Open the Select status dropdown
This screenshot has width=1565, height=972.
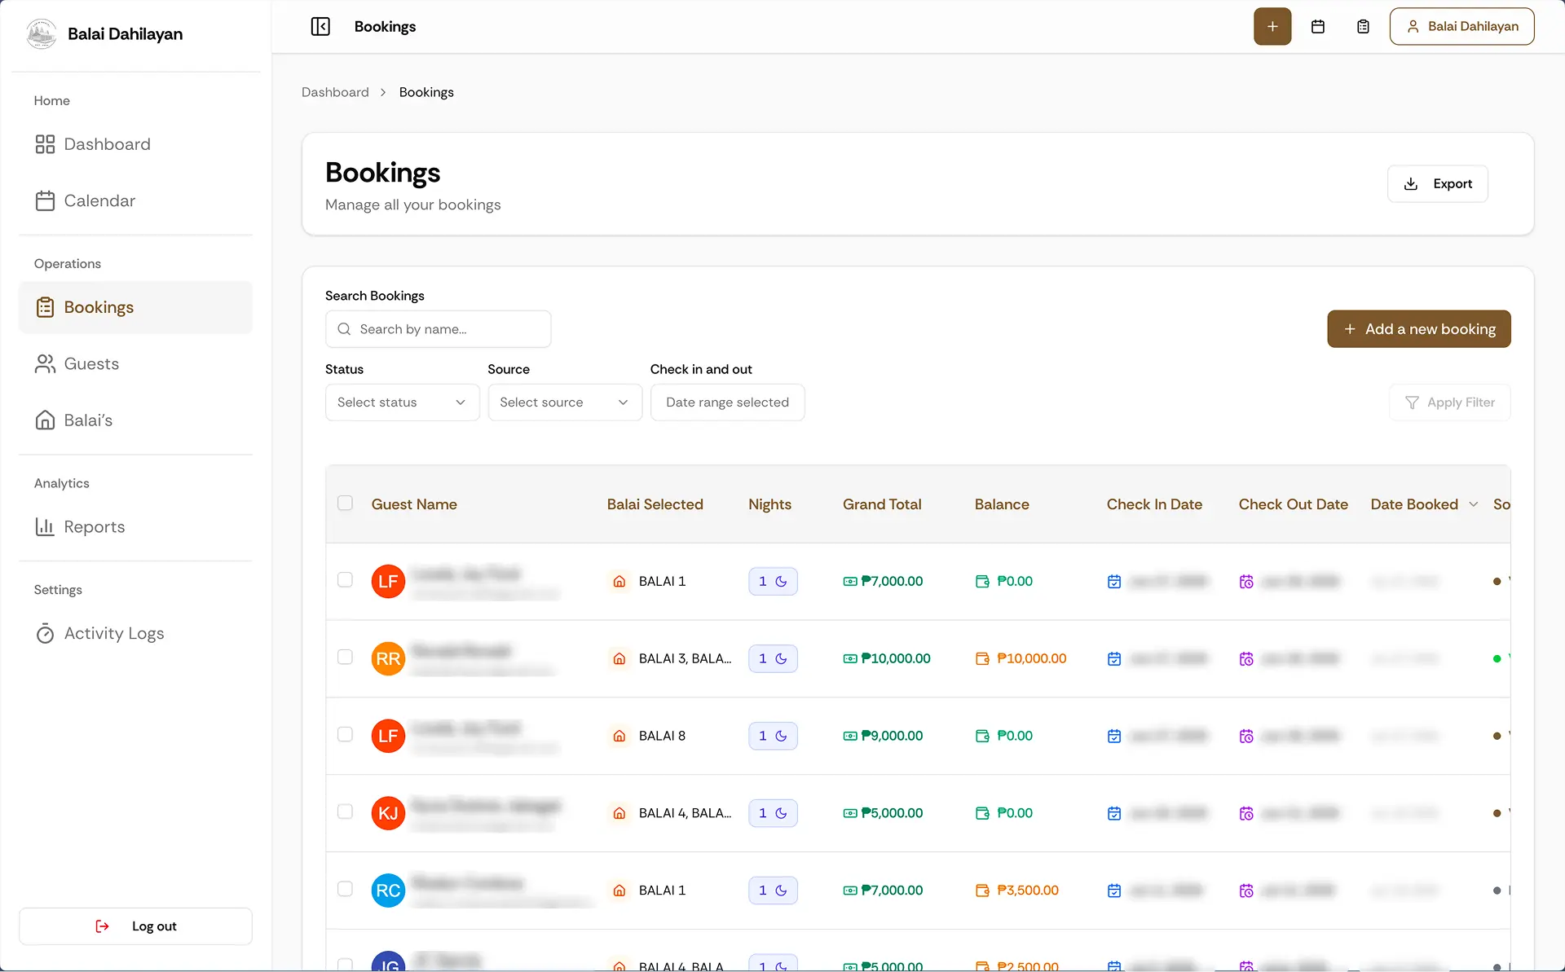coord(402,402)
